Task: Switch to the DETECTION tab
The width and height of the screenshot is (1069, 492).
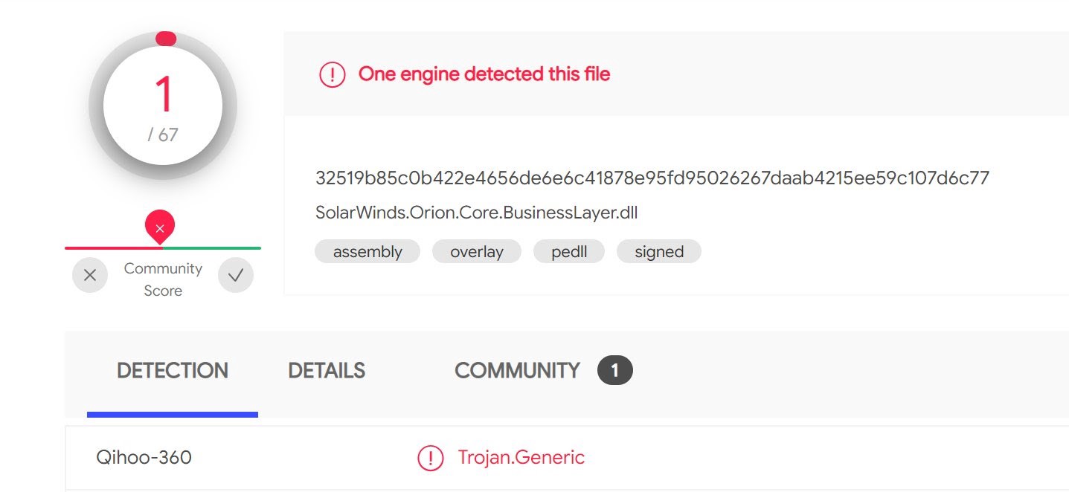Action: click(x=173, y=370)
